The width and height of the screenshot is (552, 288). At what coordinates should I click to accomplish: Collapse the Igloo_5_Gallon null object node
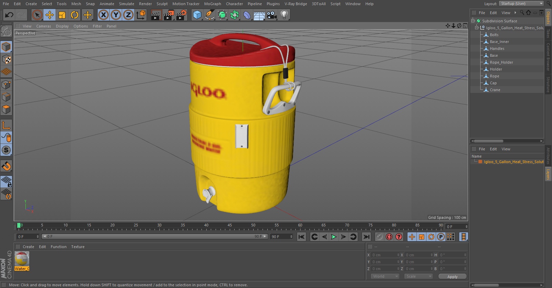[477, 28]
